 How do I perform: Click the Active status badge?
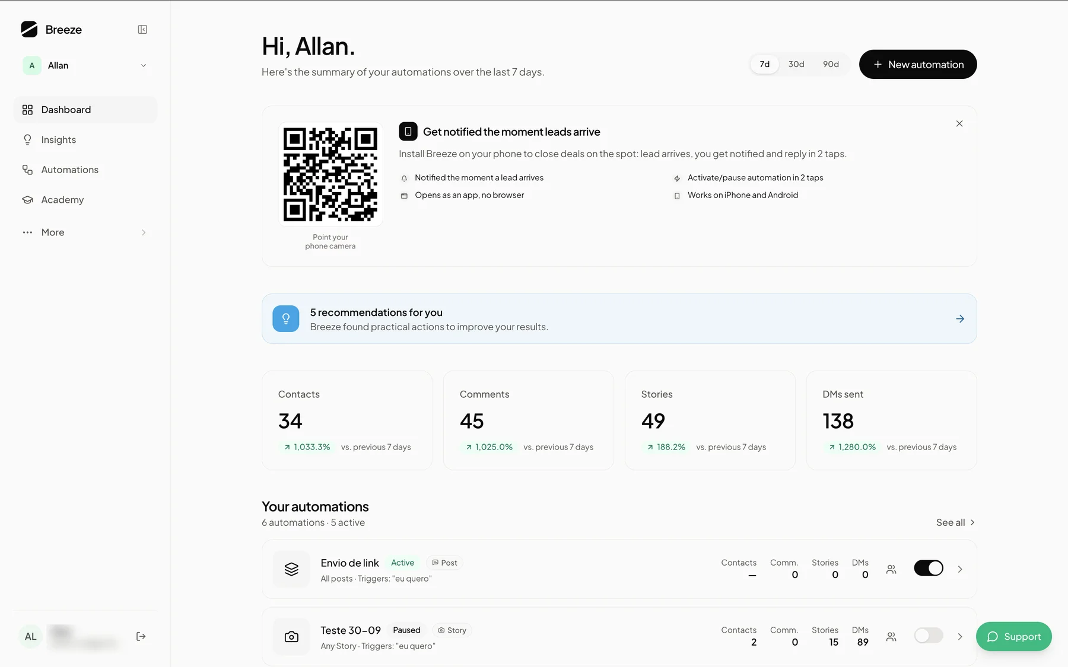402,563
